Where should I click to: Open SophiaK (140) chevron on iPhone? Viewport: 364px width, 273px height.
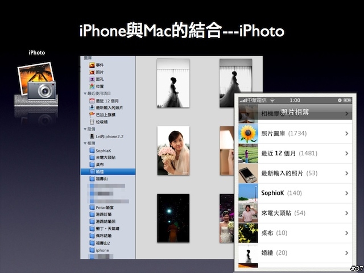point(346,193)
